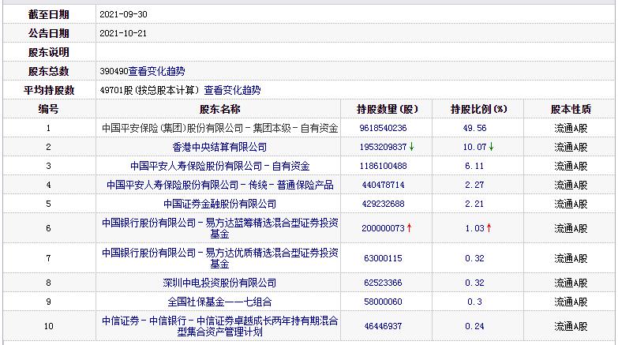Open 易方达蓝筹精选混合型证券投资基金 link
Image resolution: width=618 pixels, height=345 pixels.
tap(219, 228)
